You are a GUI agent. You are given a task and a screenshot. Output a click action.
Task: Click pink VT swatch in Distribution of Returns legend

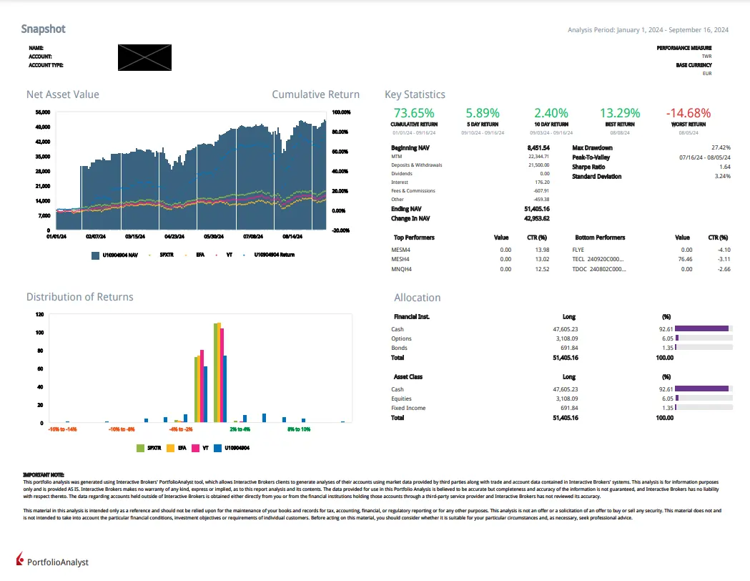tap(196, 448)
